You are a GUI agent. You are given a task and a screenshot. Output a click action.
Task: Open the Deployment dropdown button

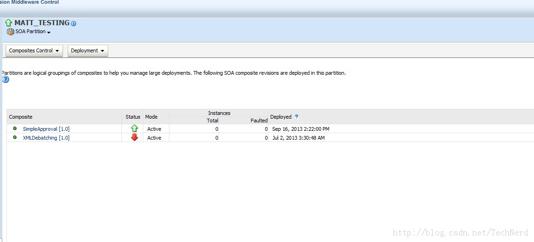(88, 50)
